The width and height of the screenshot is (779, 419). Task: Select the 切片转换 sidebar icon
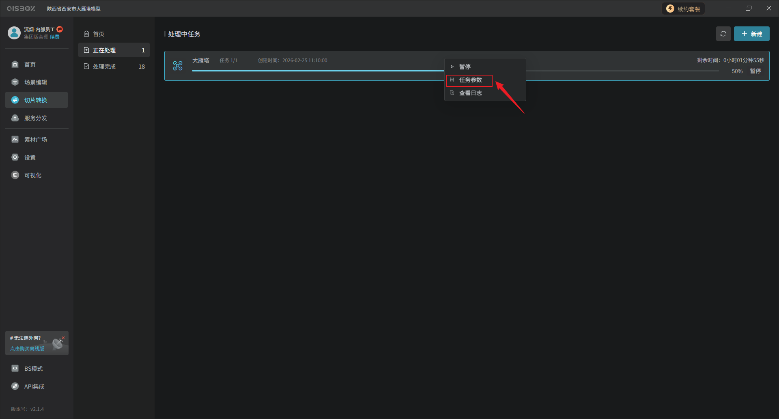(x=15, y=100)
